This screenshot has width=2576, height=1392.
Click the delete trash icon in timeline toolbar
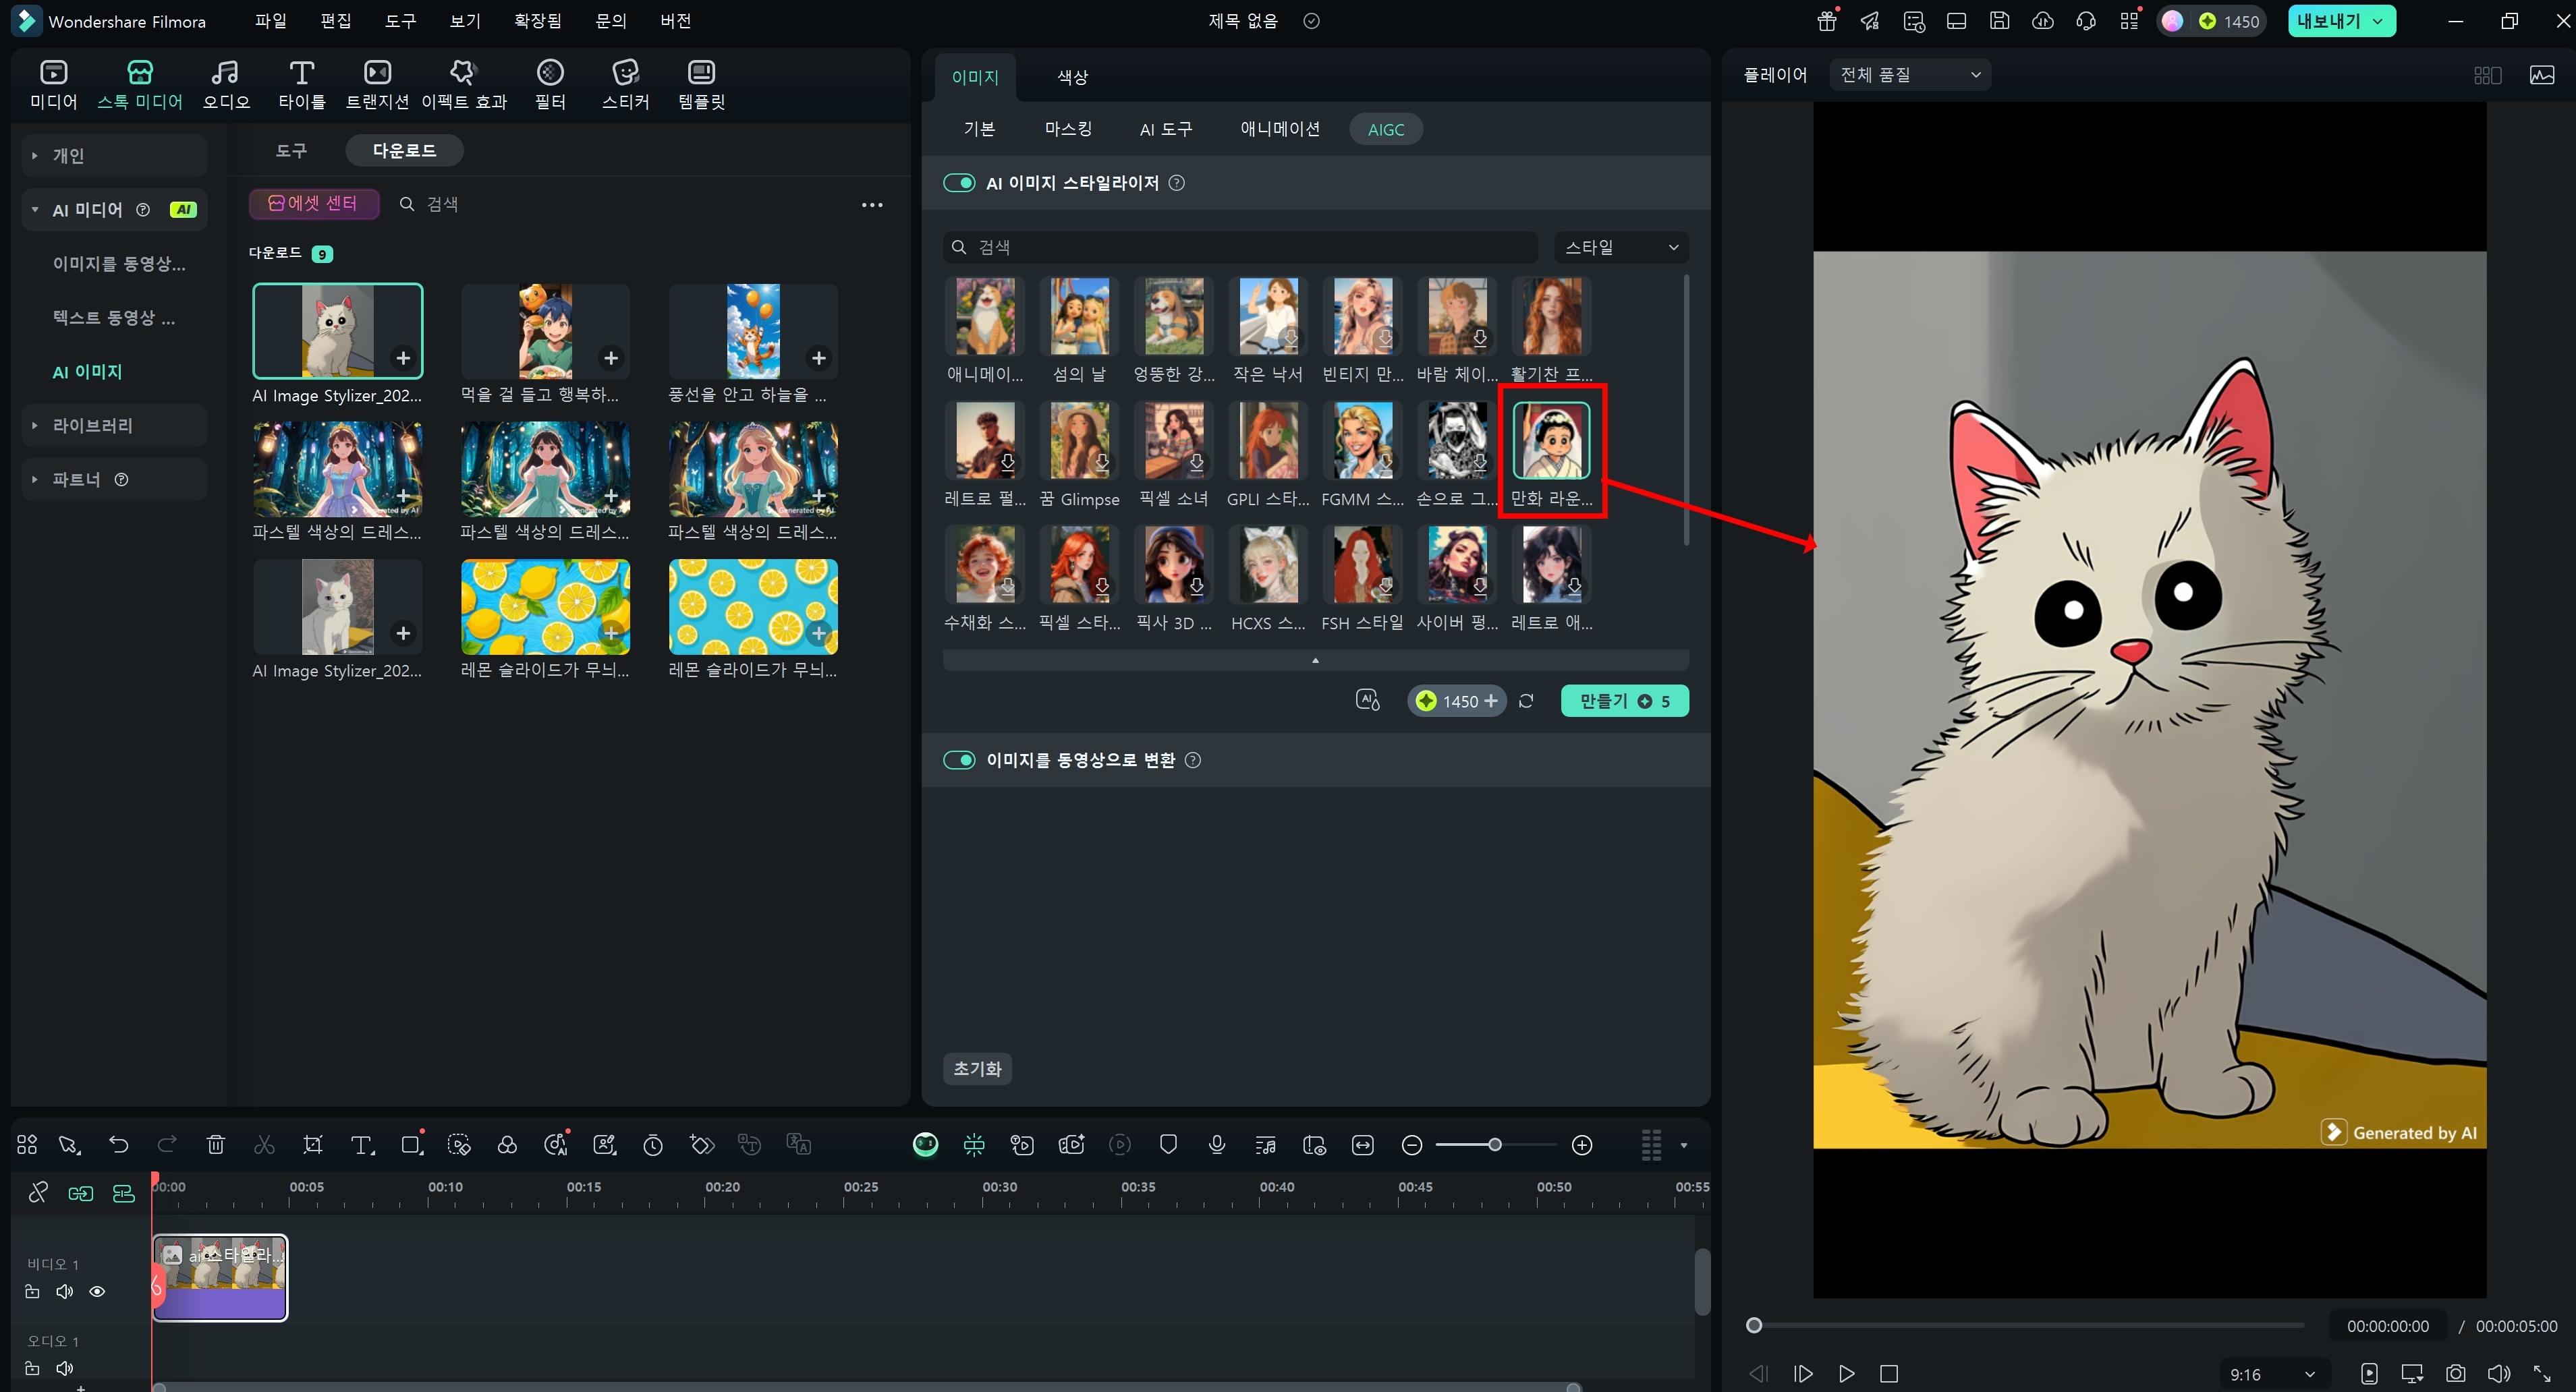pyautogui.click(x=215, y=1145)
